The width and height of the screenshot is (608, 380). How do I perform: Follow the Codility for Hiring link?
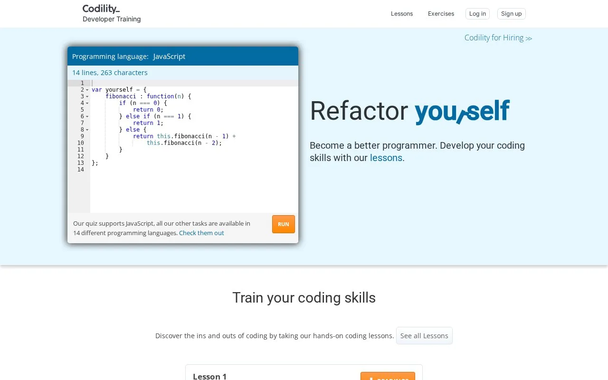[498, 38]
